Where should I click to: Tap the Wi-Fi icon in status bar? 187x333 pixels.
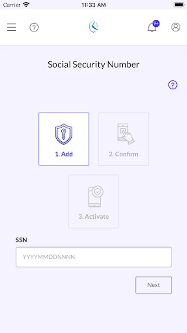click(26, 4)
